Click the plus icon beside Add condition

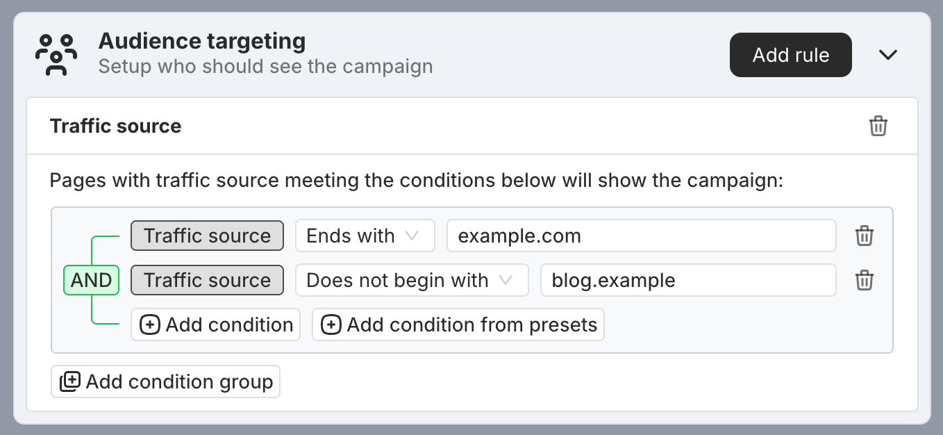pyautogui.click(x=150, y=325)
